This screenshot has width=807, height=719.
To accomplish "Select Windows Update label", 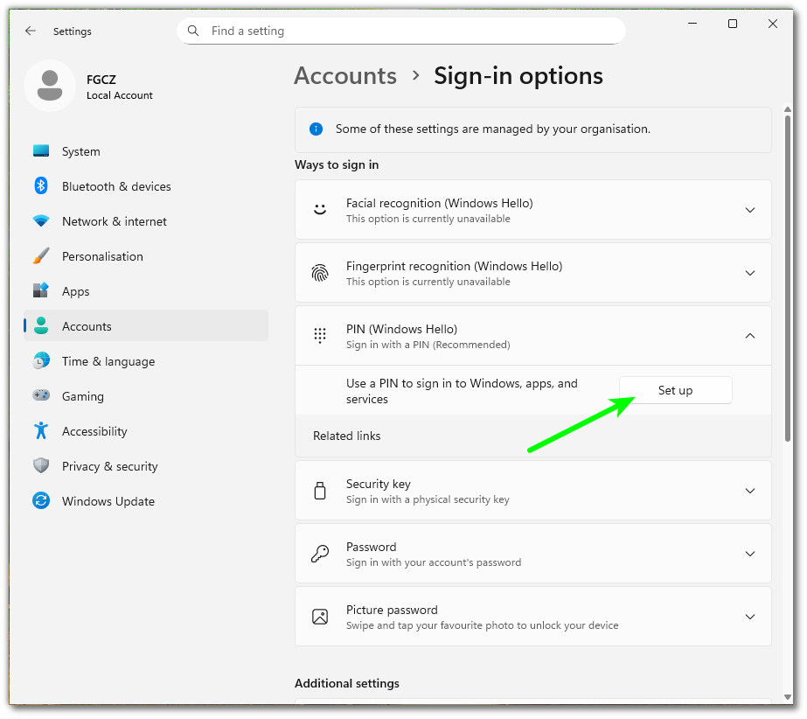I will pyautogui.click(x=108, y=501).
